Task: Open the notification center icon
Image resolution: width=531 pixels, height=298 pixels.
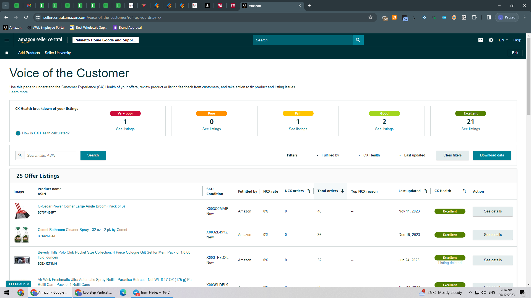Action: (x=522, y=292)
